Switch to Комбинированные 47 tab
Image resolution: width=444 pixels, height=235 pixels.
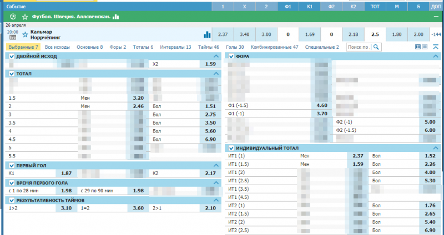pyautogui.click(x=274, y=48)
